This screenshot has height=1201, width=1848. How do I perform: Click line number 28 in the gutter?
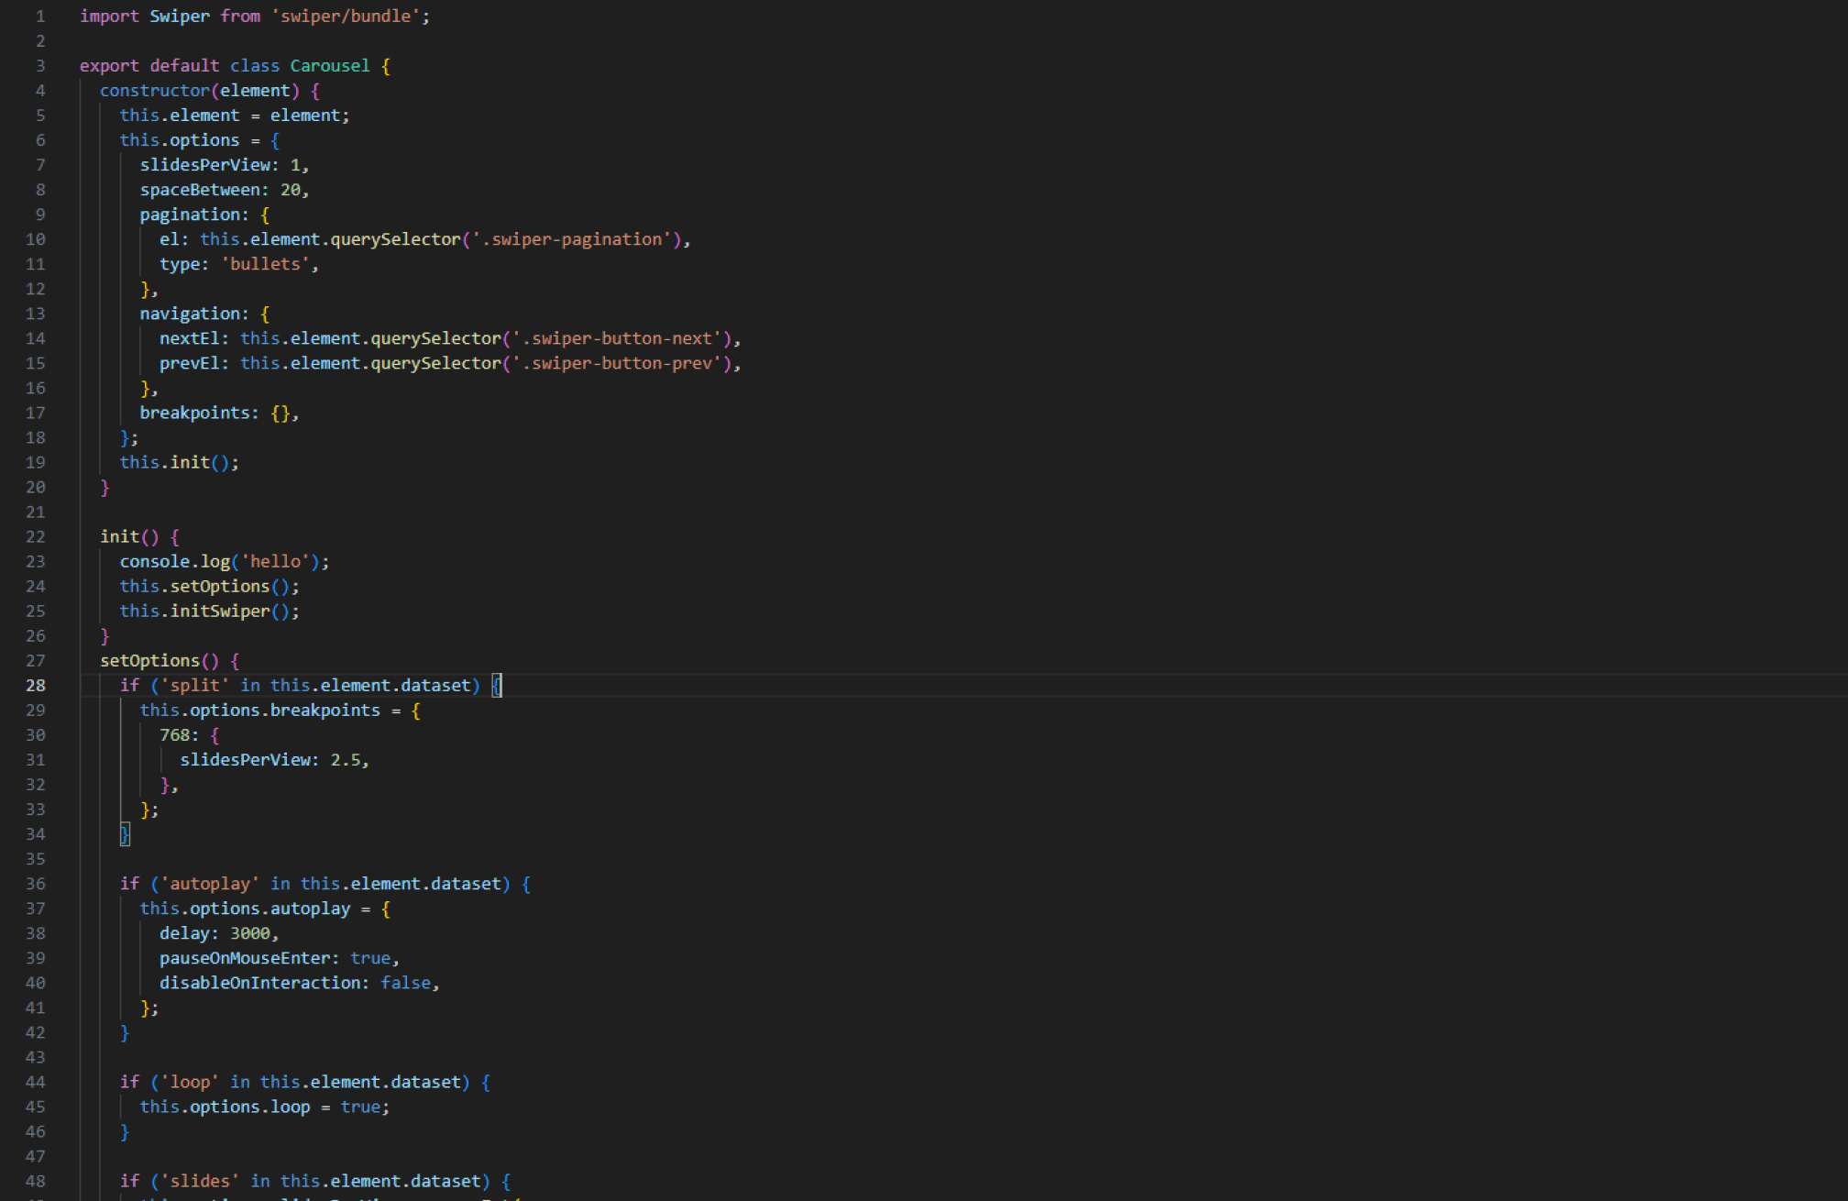[36, 685]
